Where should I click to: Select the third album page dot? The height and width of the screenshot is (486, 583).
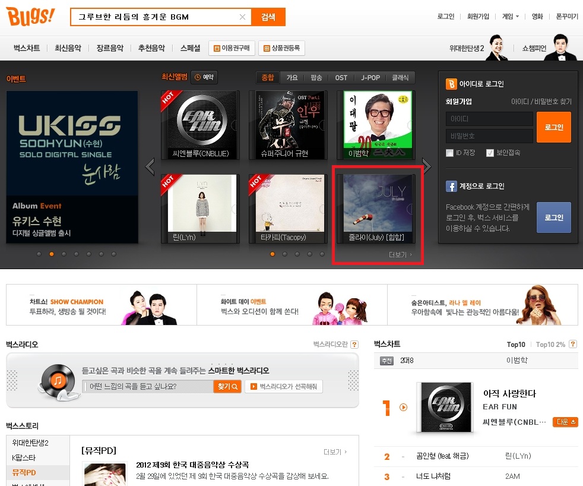click(297, 254)
